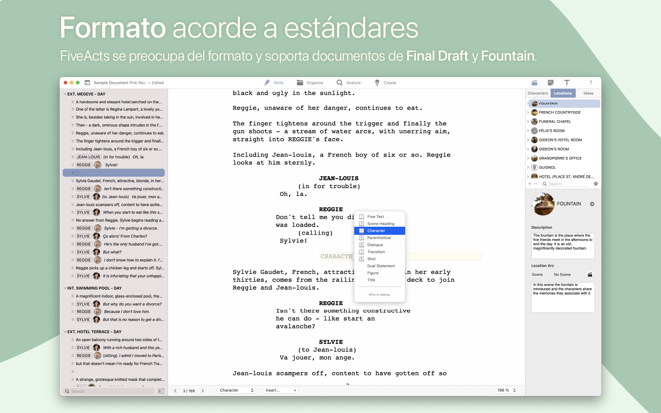Viewport: 661px width, 413px height.
Task: Select 'Because I don't love him.' outline row
Action: tap(114, 312)
